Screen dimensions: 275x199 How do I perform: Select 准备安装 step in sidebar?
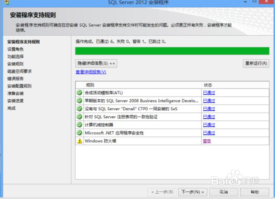15,93
